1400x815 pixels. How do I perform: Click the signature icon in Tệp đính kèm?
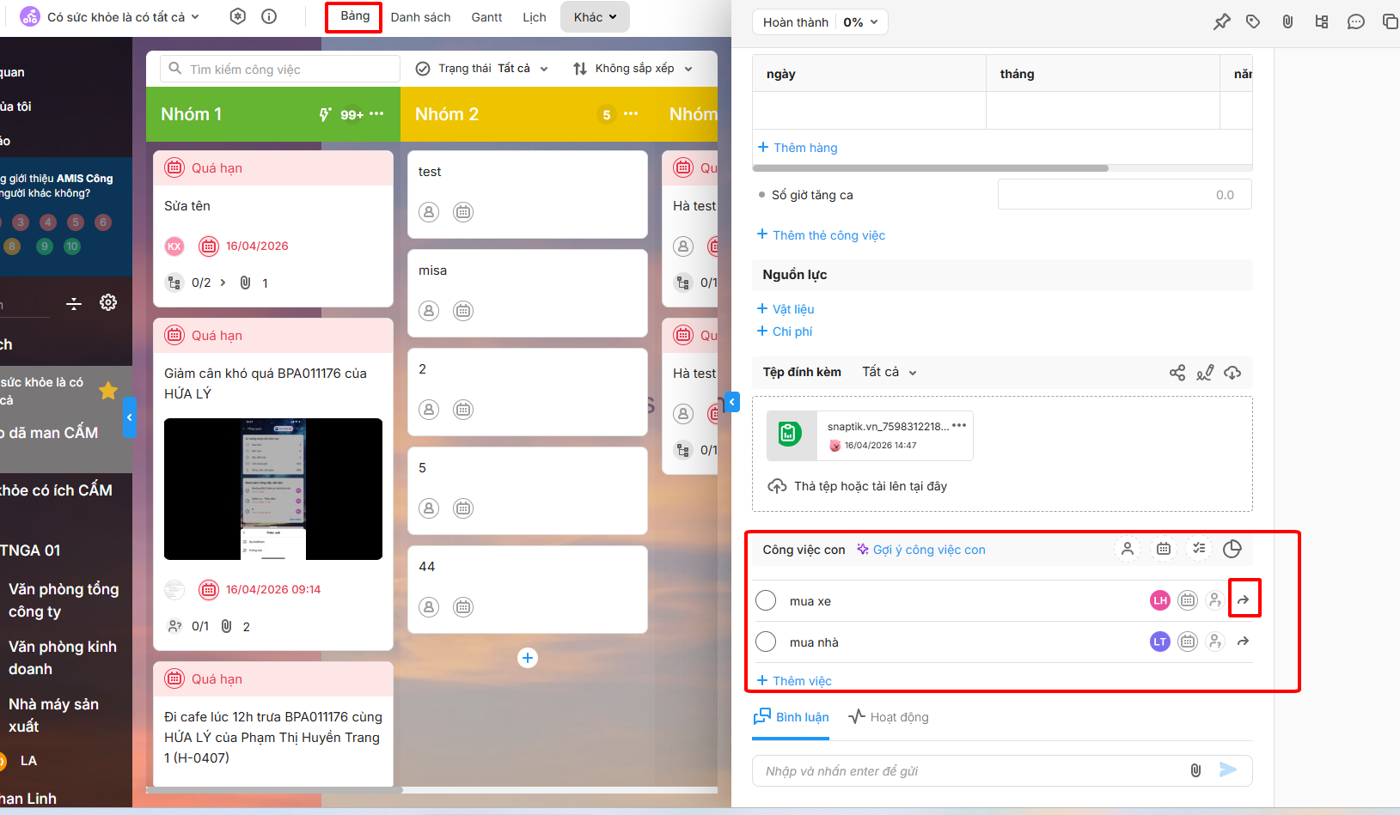[x=1205, y=373]
